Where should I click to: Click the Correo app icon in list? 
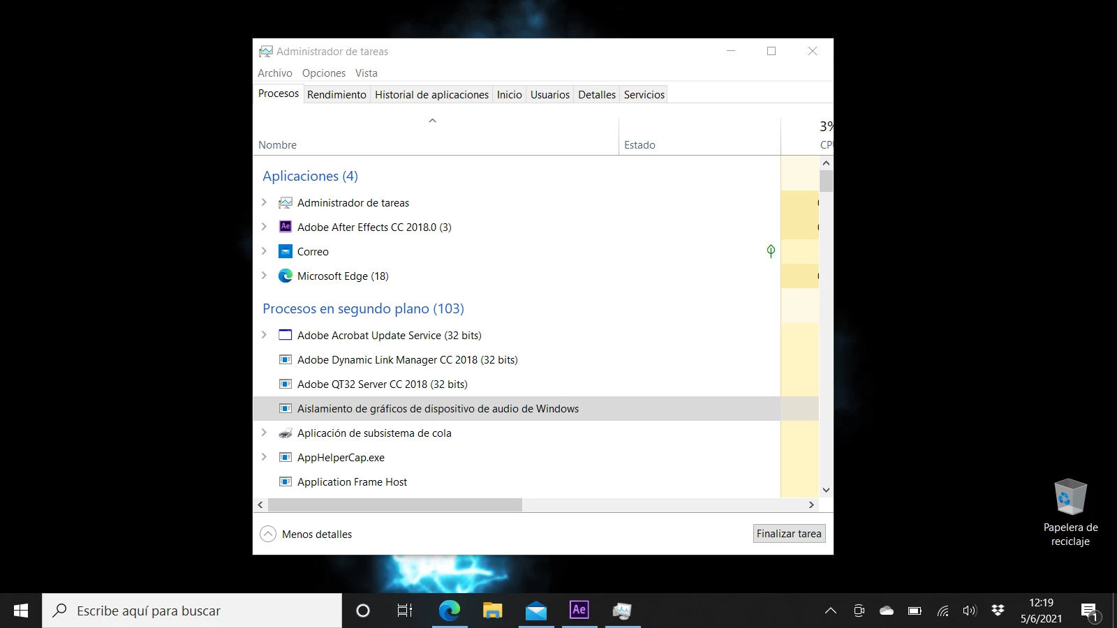(285, 251)
